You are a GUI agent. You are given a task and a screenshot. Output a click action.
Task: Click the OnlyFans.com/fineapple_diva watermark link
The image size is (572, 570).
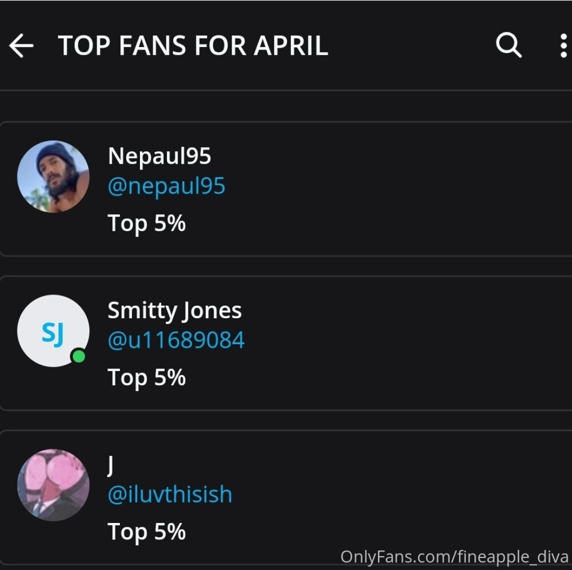[454, 556]
